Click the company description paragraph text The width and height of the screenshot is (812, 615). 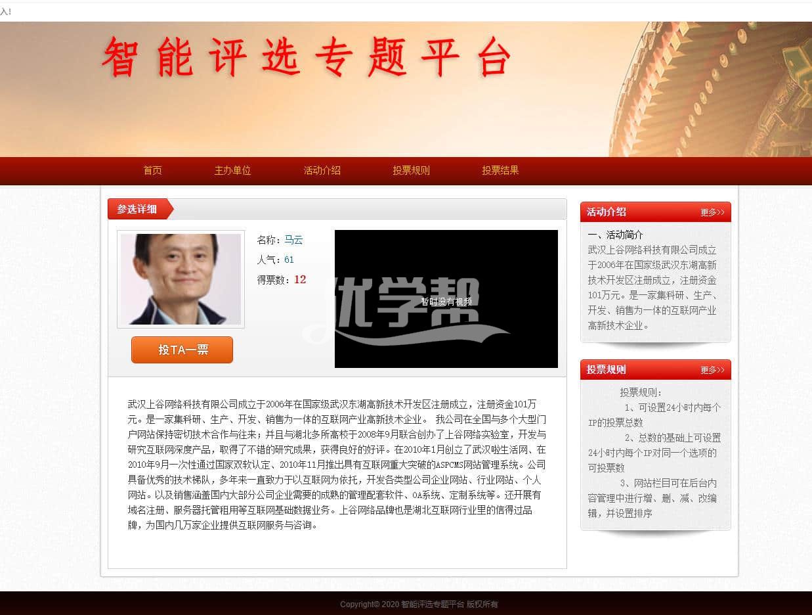336,465
